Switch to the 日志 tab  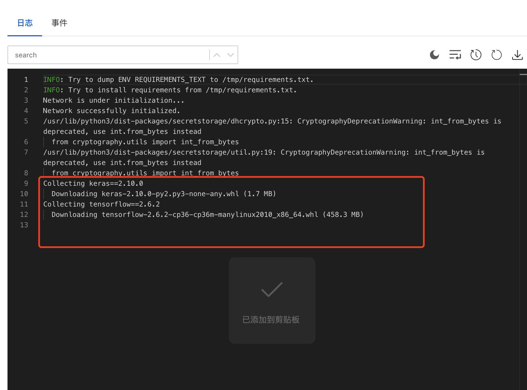pyautogui.click(x=25, y=23)
